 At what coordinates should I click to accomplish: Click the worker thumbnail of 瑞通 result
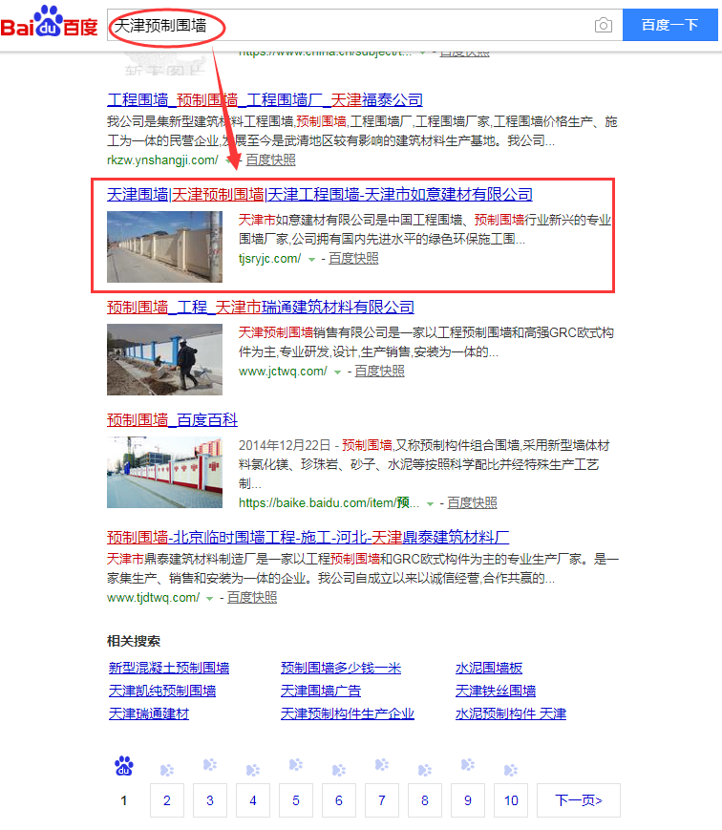coord(164,359)
